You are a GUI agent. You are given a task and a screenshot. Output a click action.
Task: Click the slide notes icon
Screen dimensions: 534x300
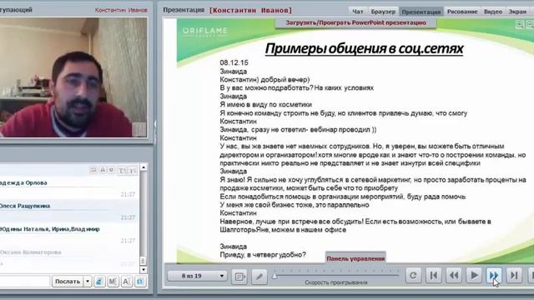tap(239, 277)
